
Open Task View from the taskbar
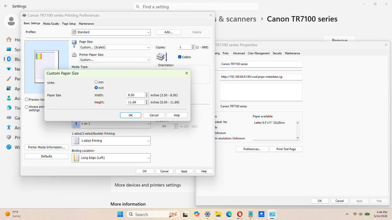pyautogui.click(x=185, y=214)
